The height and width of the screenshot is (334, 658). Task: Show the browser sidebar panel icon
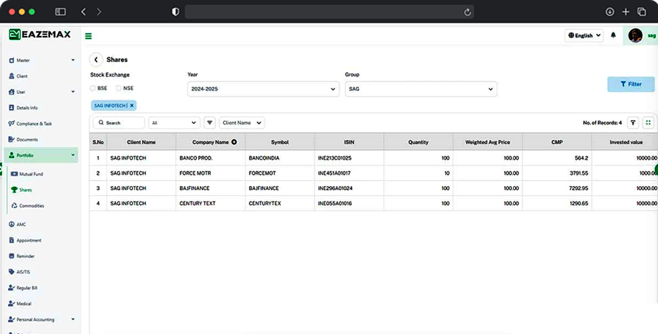61,12
